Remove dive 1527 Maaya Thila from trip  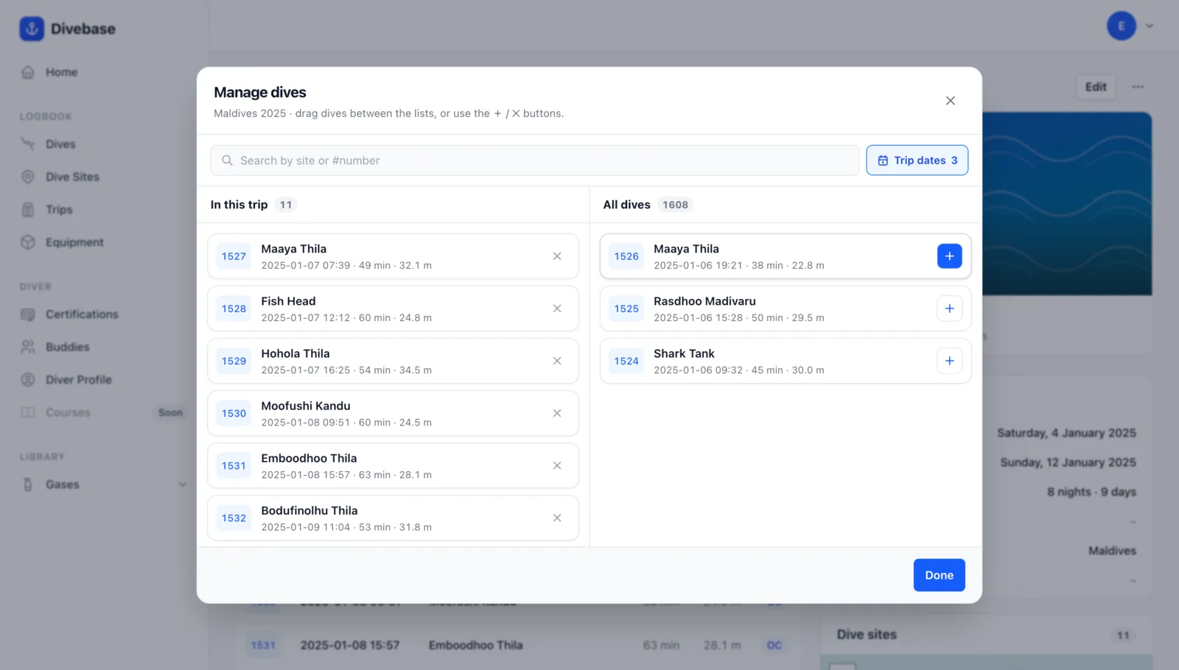pyautogui.click(x=557, y=256)
